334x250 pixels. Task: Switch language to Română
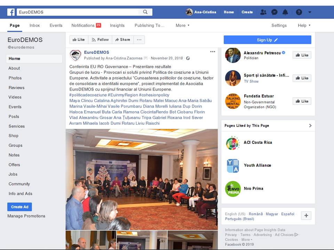256,214
